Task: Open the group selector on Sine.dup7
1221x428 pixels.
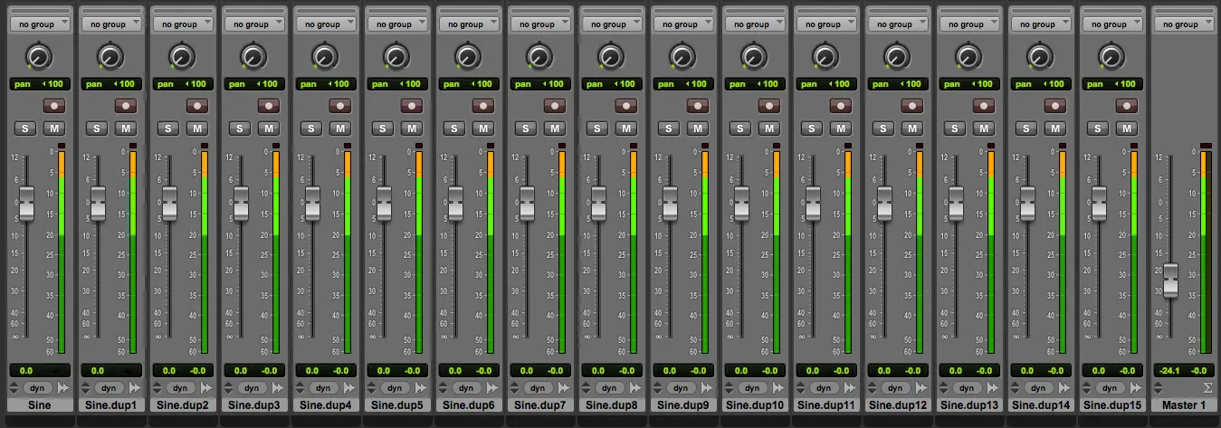Action: tap(539, 24)
